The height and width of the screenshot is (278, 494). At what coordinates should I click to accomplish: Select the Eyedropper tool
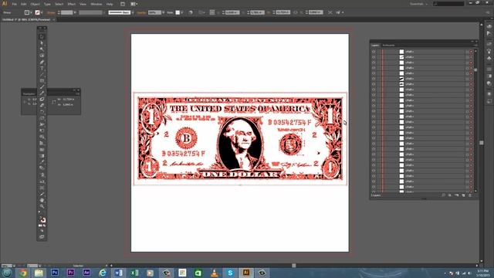coord(42,162)
